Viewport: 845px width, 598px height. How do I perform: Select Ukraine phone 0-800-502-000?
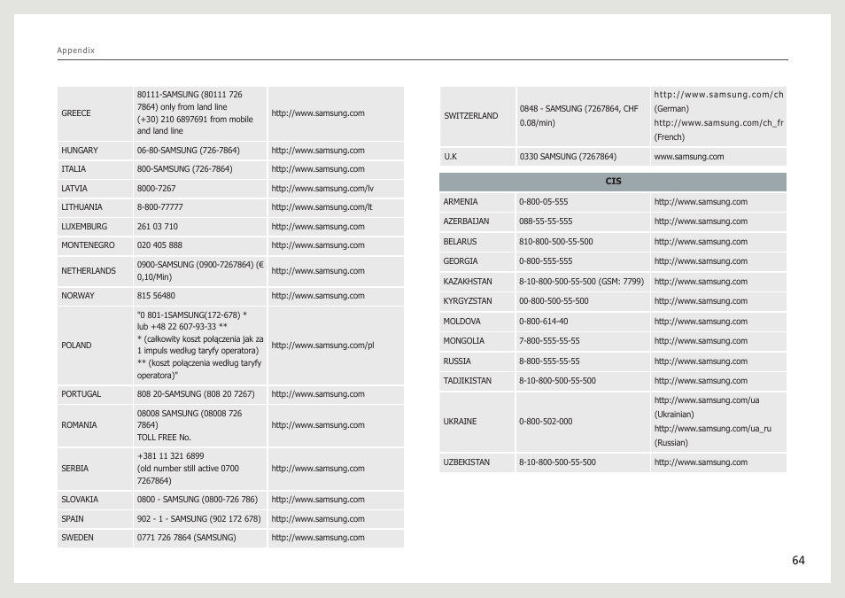click(x=546, y=422)
